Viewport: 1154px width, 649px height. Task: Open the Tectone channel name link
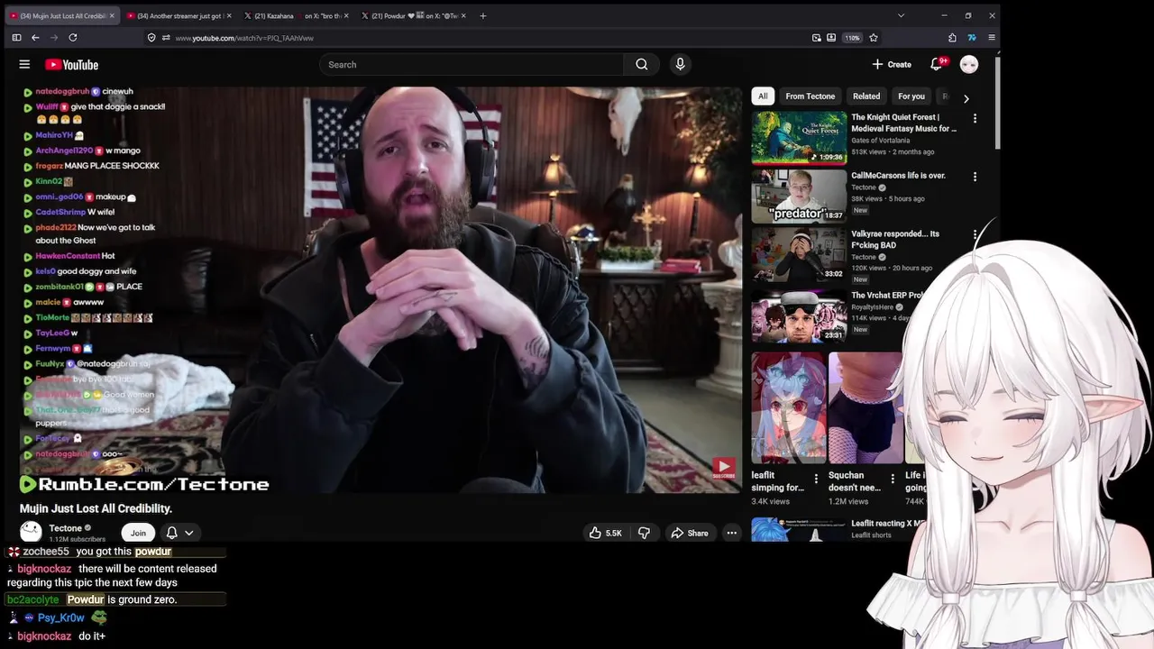pos(65,528)
